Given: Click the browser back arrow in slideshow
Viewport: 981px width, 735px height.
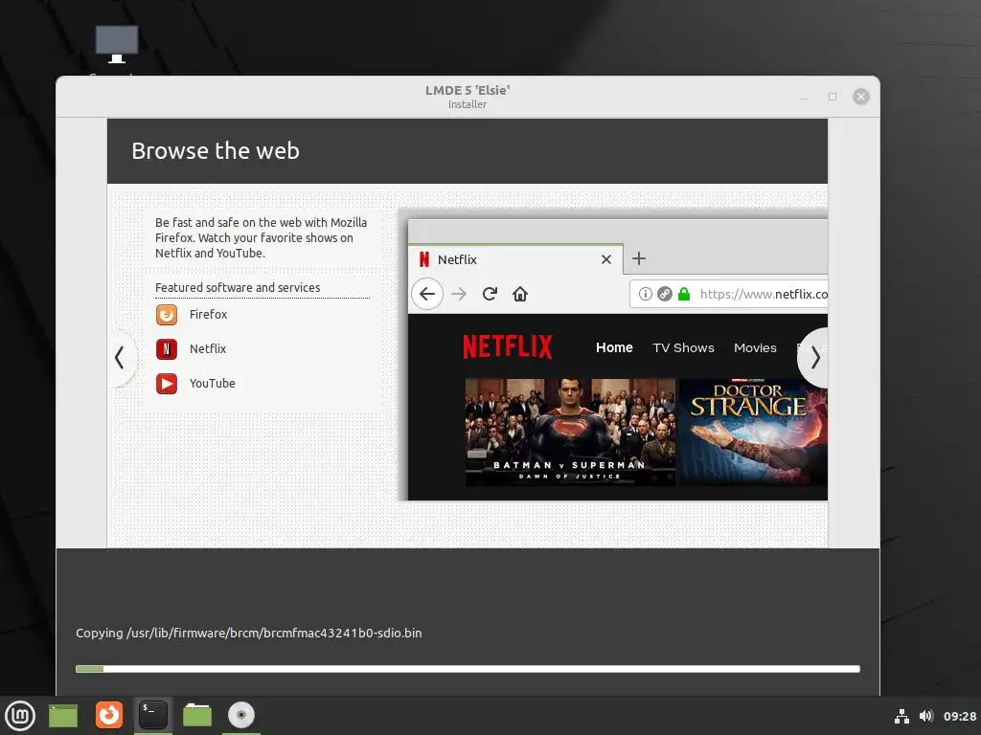Looking at the screenshot, I should pos(427,294).
